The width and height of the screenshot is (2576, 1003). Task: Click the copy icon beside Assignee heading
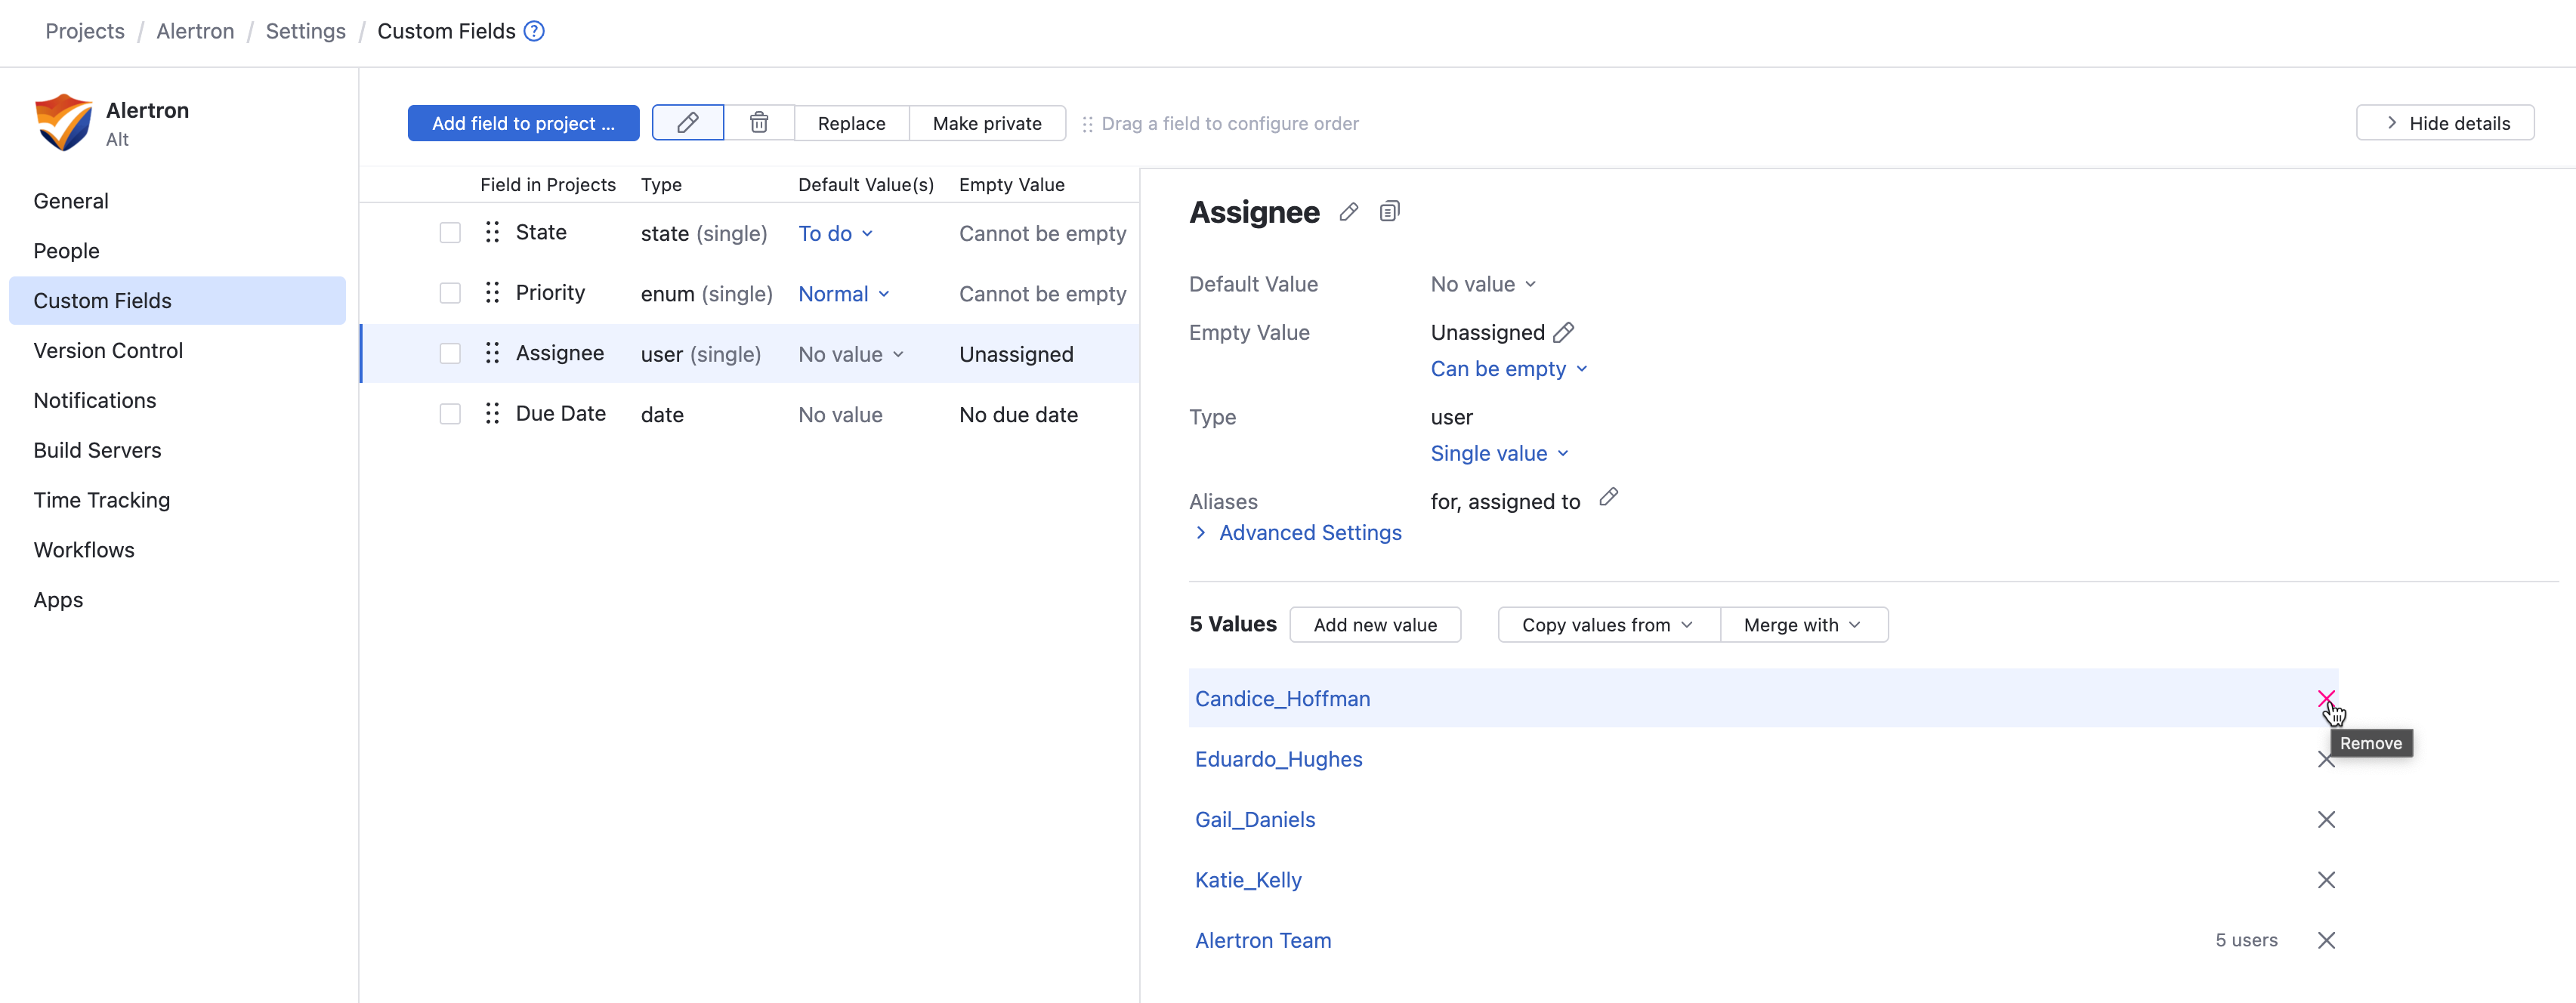pos(1389,211)
